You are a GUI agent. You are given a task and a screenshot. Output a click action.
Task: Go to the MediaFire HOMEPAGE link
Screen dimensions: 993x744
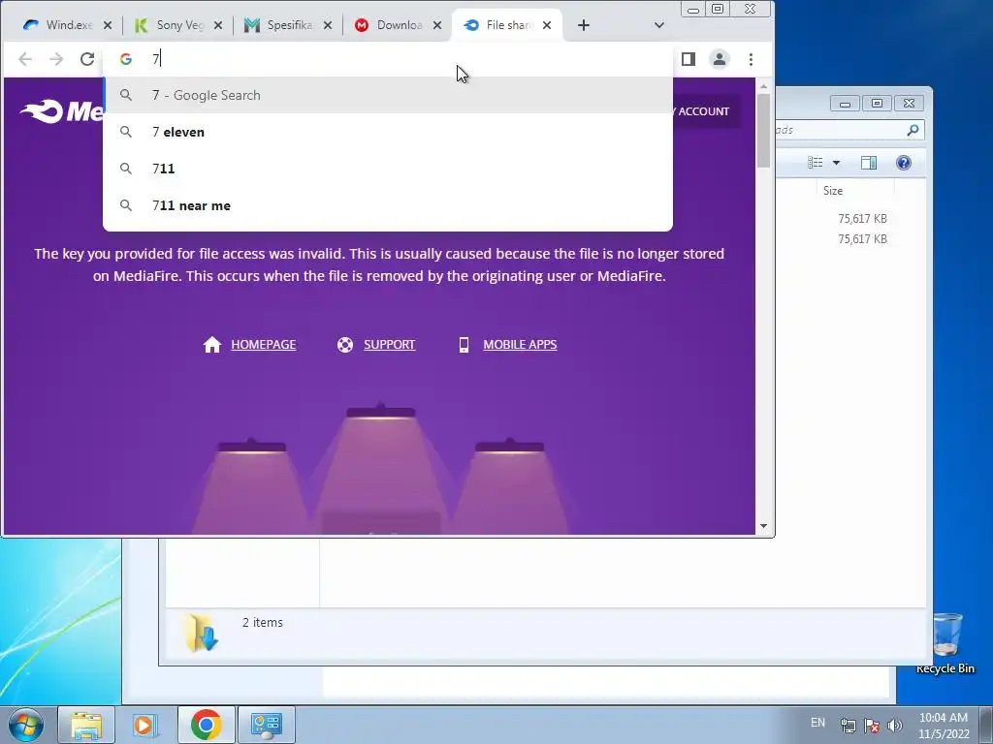(264, 344)
